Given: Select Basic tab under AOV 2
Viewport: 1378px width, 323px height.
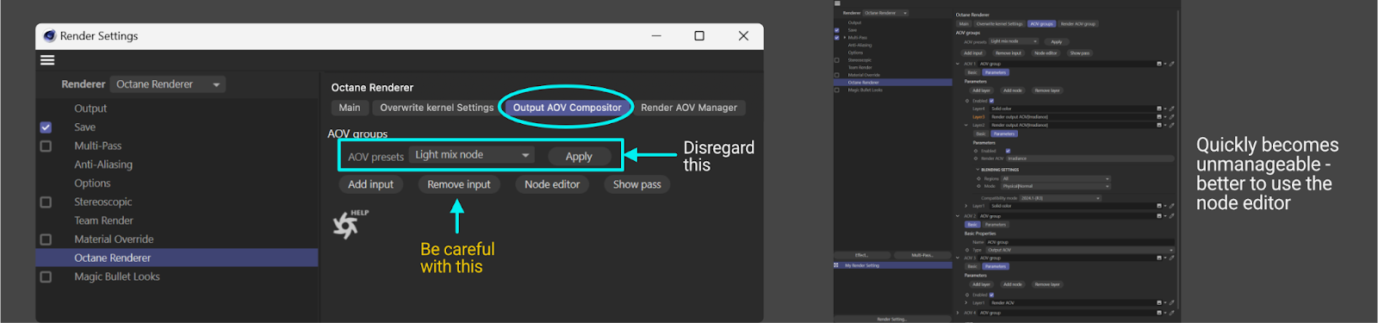Looking at the screenshot, I should [x=972, y=225].
